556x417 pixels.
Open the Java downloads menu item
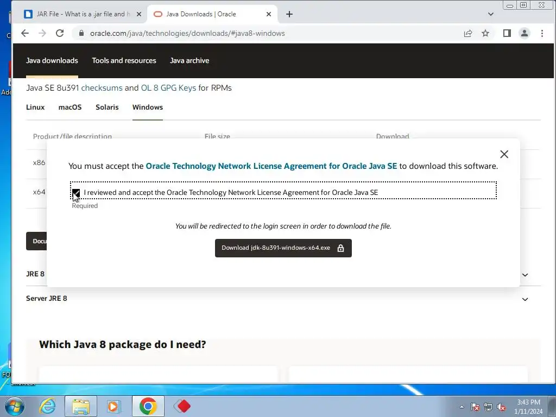[52, 60]
